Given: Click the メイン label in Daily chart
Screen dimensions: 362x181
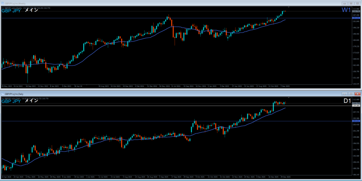Looking at the screenshot, I should pos(31,101).
